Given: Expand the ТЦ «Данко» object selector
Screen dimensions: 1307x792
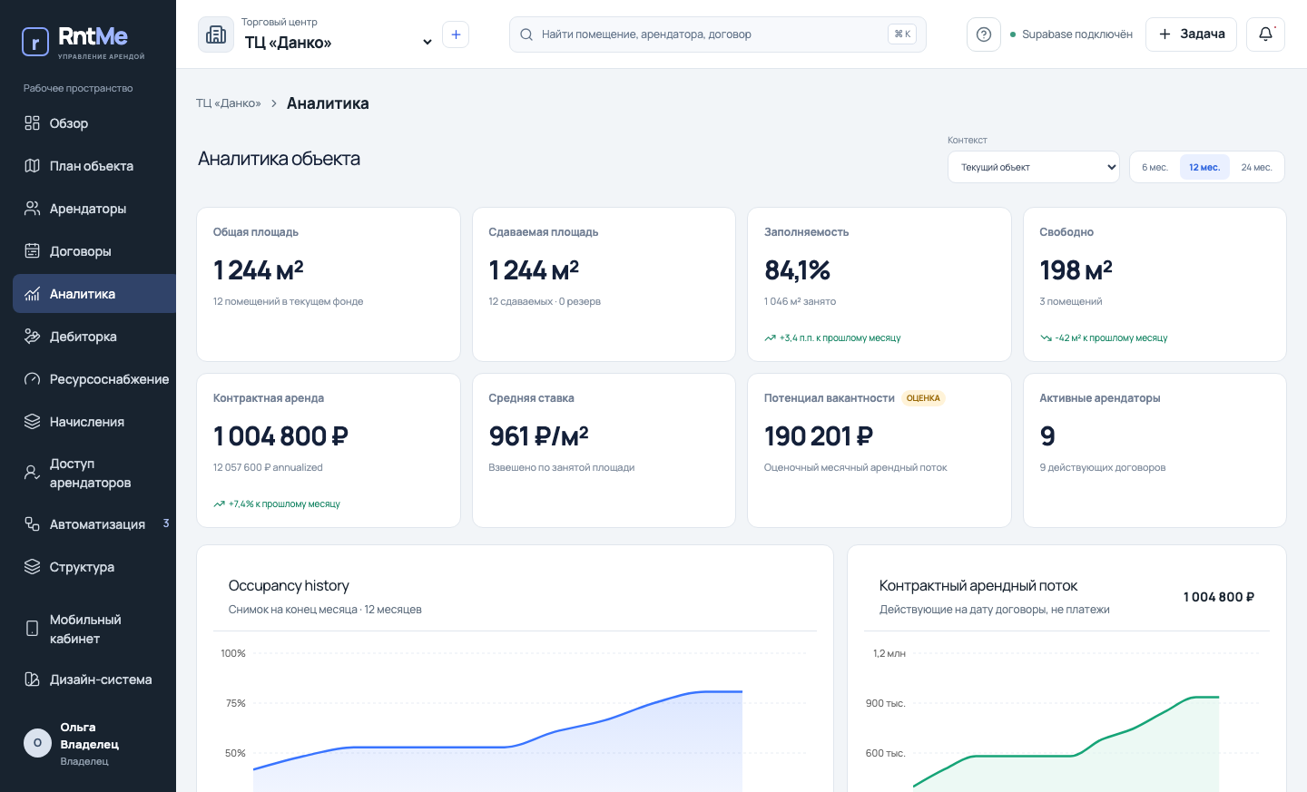Looking at the screenshot, I should [339, 43].
